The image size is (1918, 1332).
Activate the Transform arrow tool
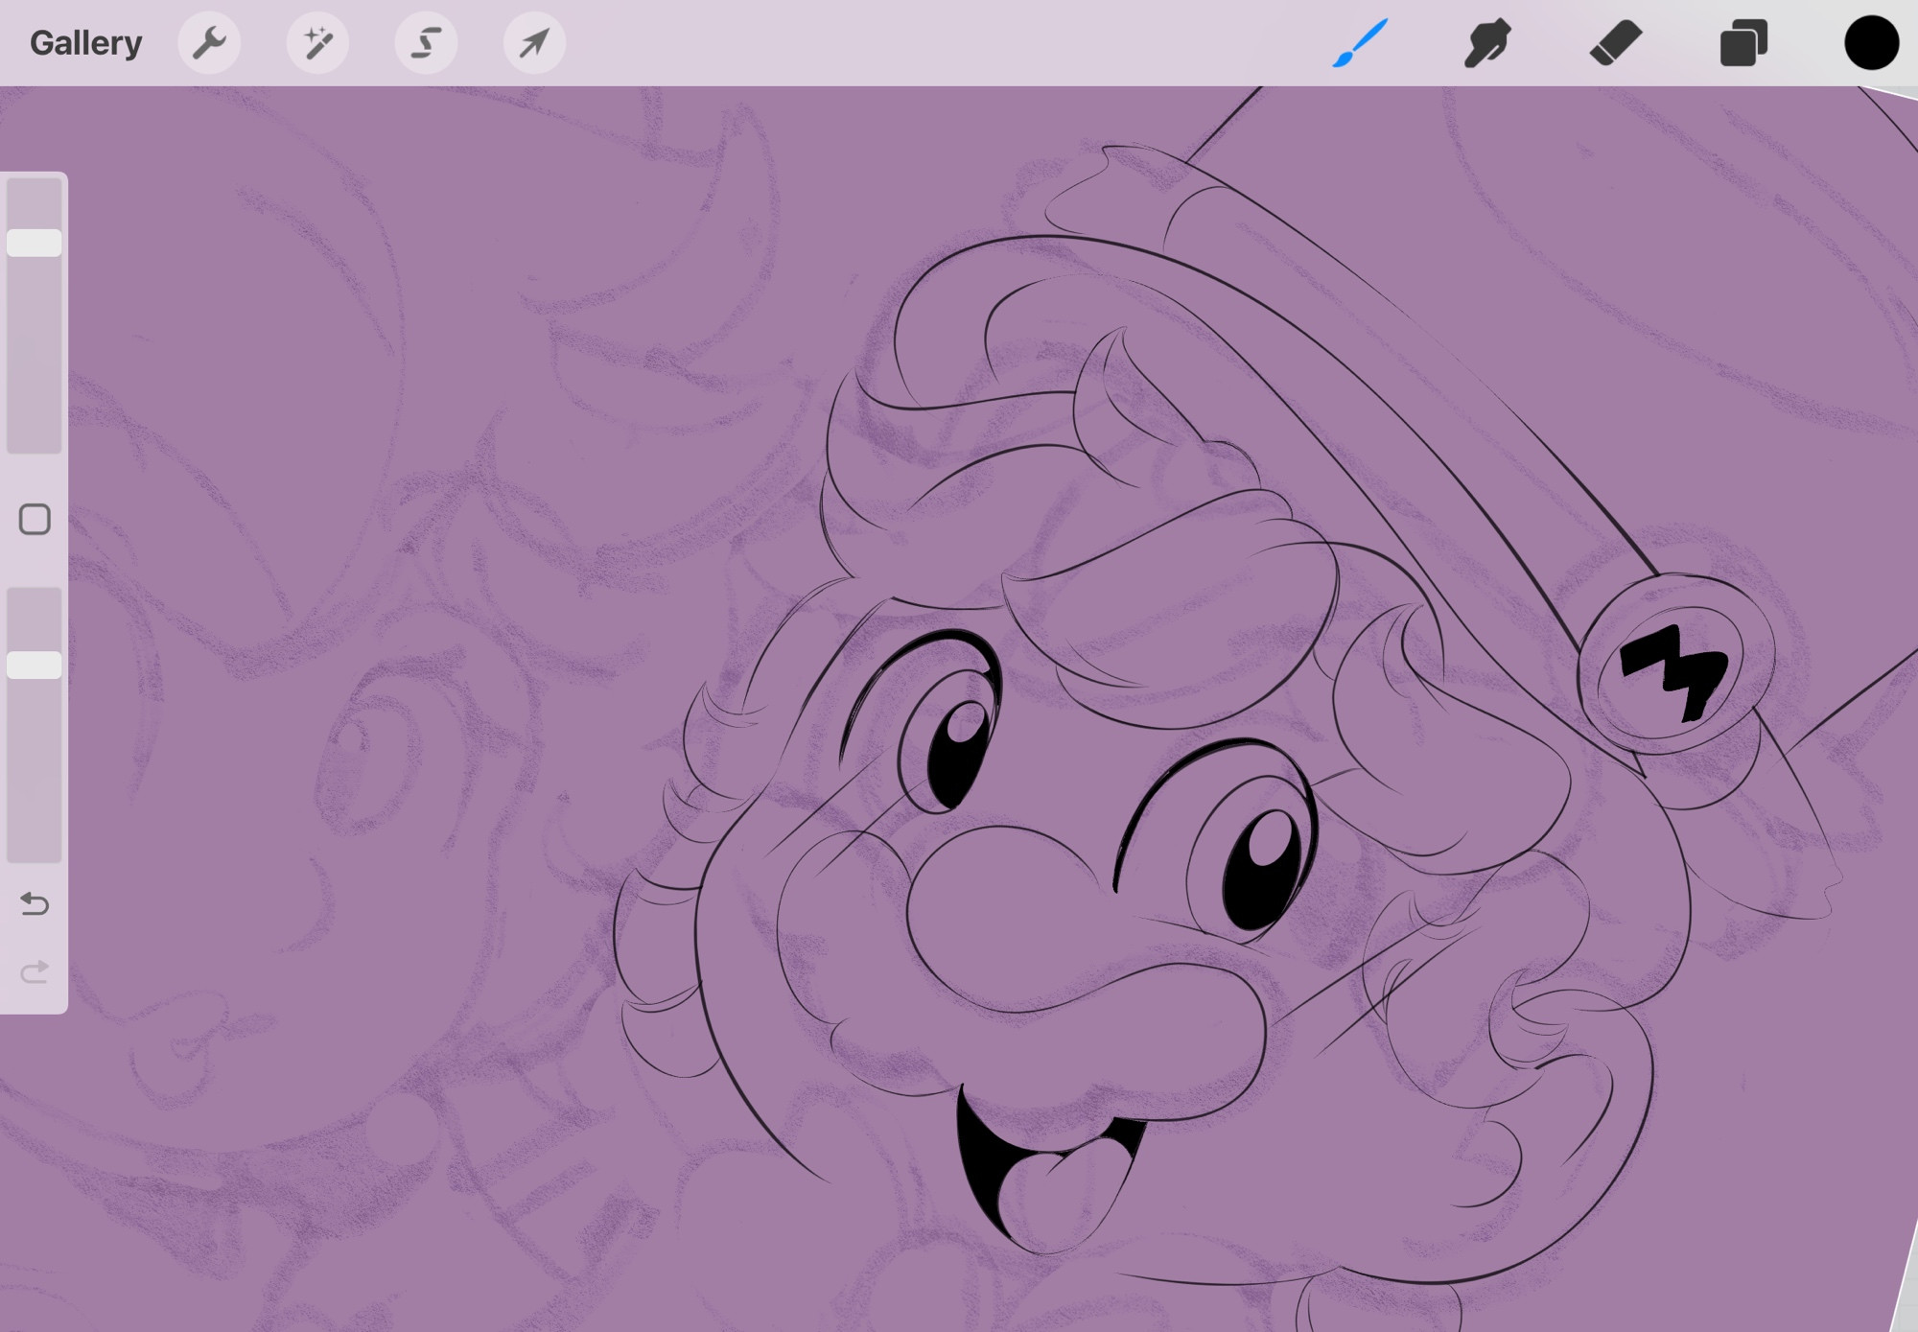click(534, 43)
